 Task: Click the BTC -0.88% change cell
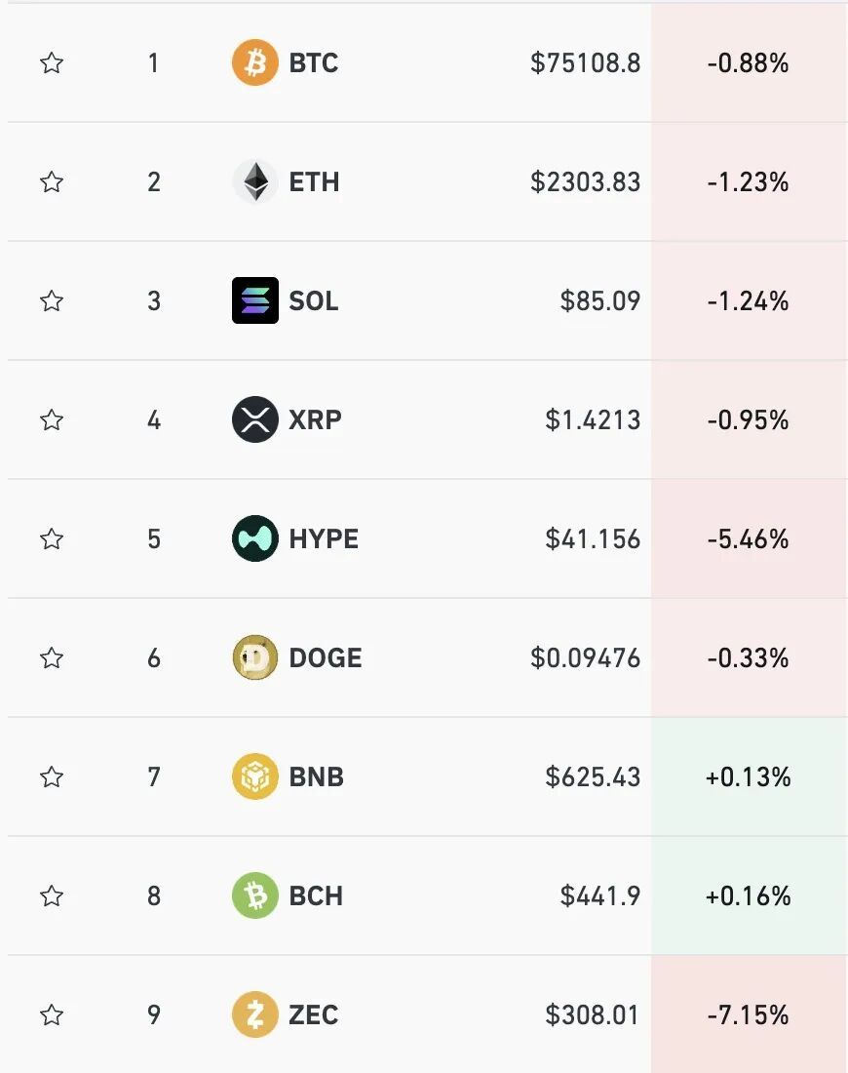749,63
